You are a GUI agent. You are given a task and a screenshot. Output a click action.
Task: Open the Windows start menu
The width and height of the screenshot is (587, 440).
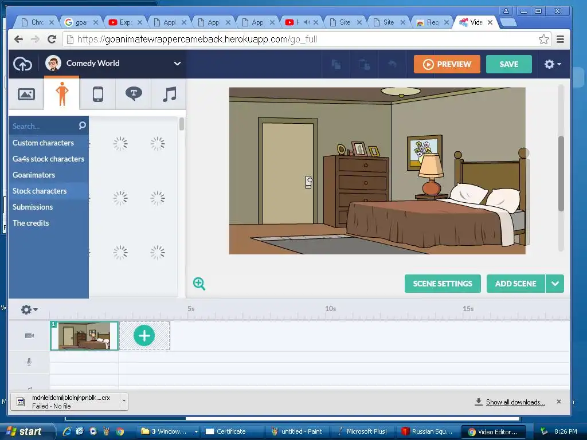[x=28, y=431]
